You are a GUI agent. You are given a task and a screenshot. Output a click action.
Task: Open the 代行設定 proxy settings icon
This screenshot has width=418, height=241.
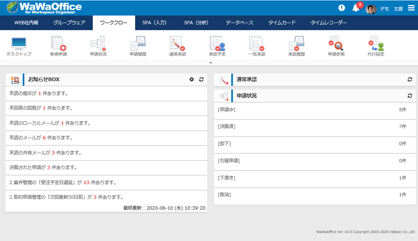[376, 46]
